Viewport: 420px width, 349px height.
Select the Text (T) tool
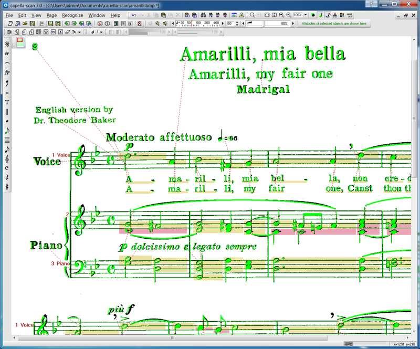click(x=7, y=102)
